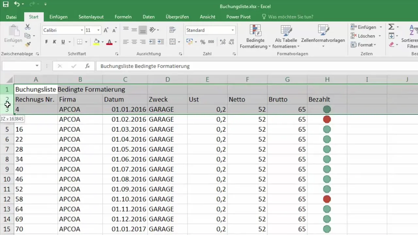Screen dimensions: 418x235
Task: Cut selection with the scissors icon
Action: (x=27, y=27)
